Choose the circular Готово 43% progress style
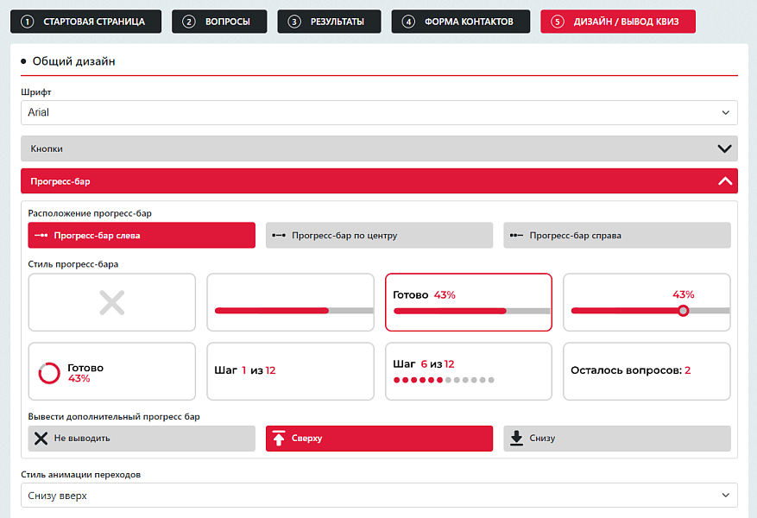The height and width of the screenshot is (518, 757). pos(111,371)
